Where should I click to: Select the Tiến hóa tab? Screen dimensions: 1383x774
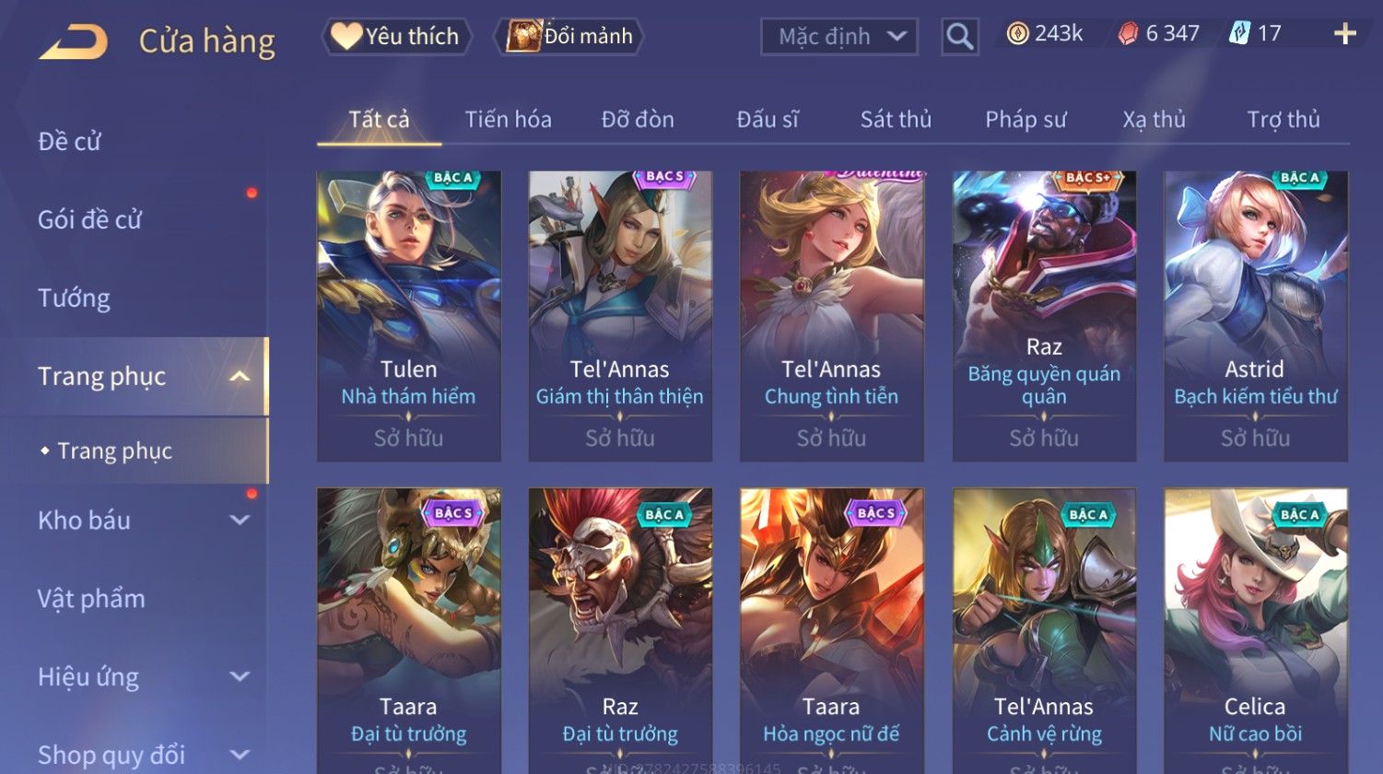coord(508,119)
